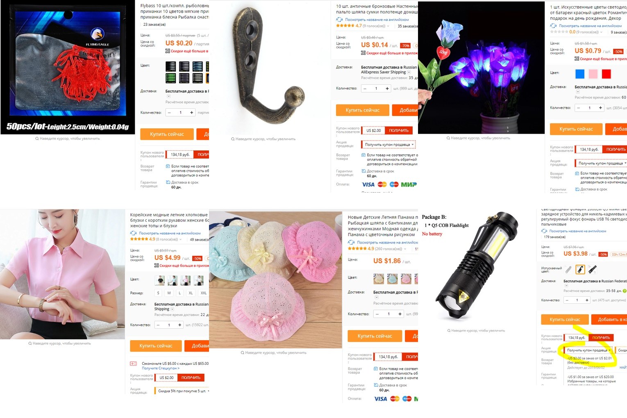Screen dimensions: 627x418
Task: Select size XL for the blouse
Action: click(191, 293)
